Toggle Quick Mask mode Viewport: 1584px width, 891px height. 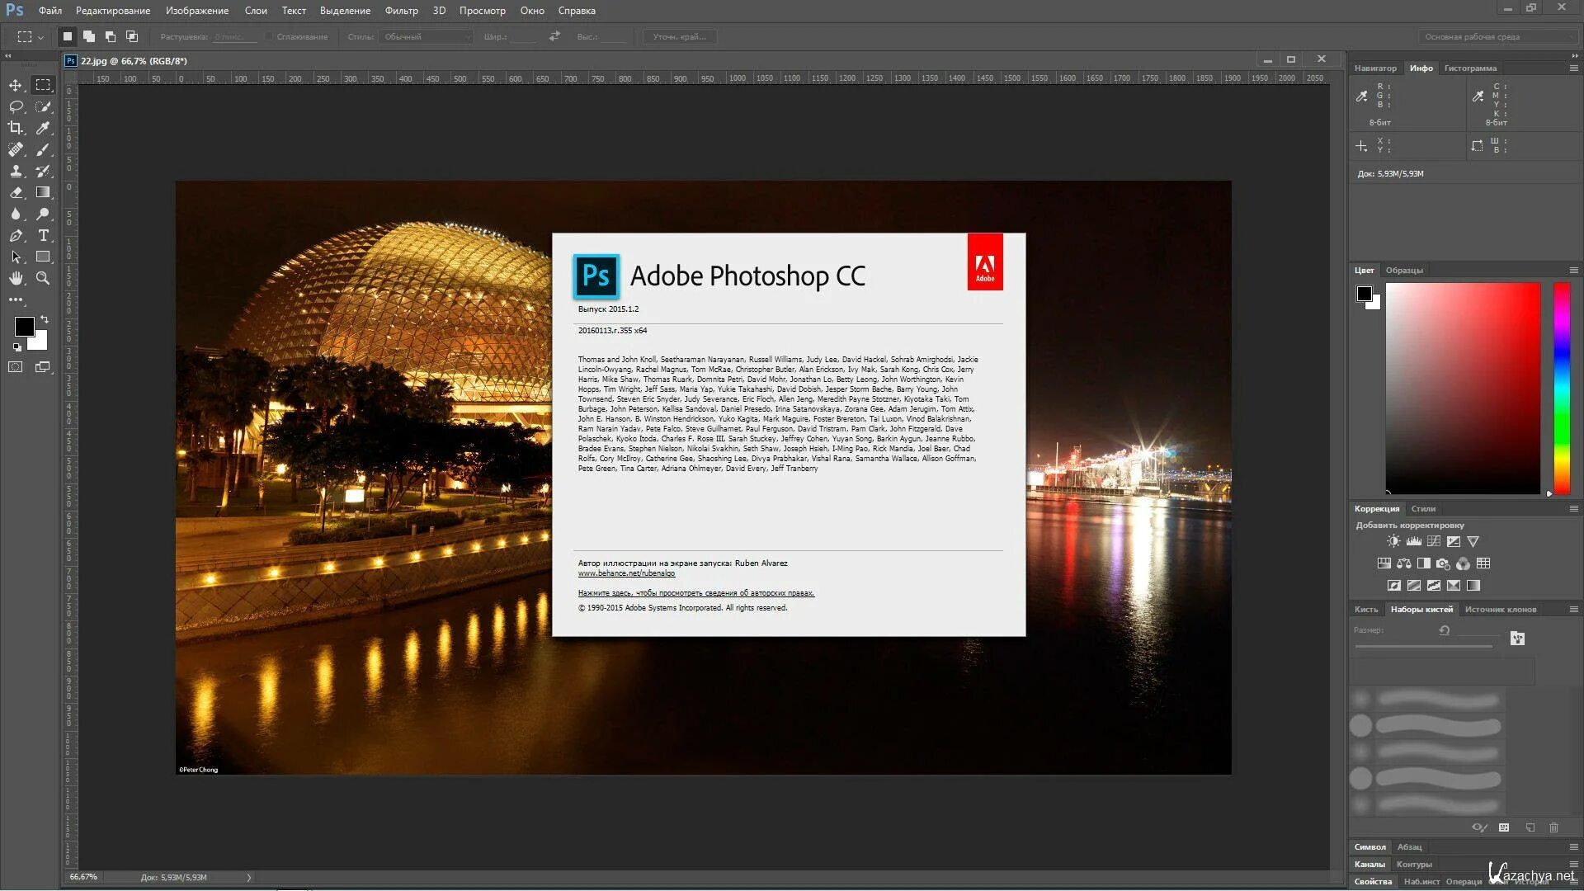(15, 365)
